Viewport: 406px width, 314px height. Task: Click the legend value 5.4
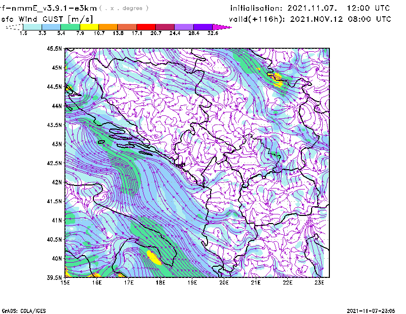tap(61, 33)
